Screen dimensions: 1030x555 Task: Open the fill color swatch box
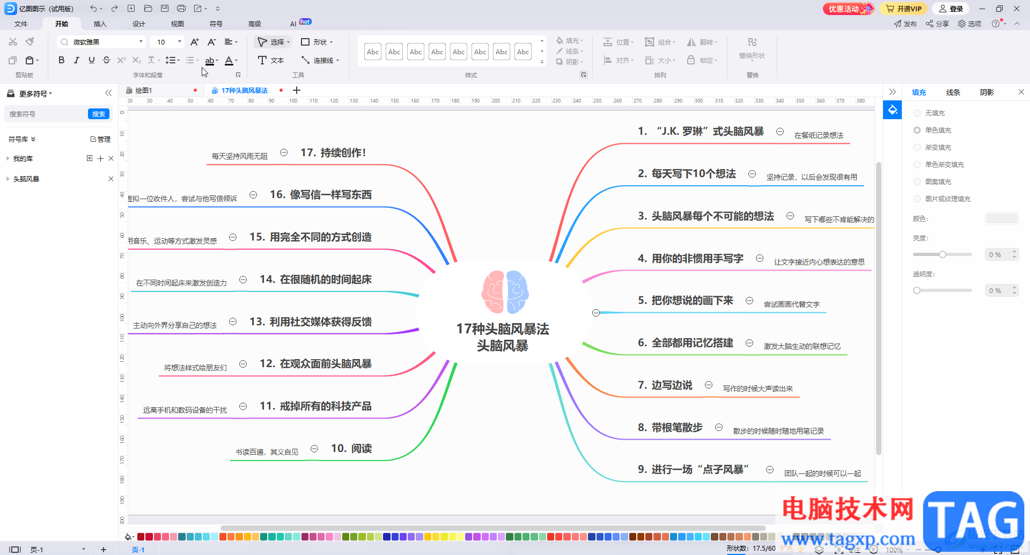point(1002,218)
